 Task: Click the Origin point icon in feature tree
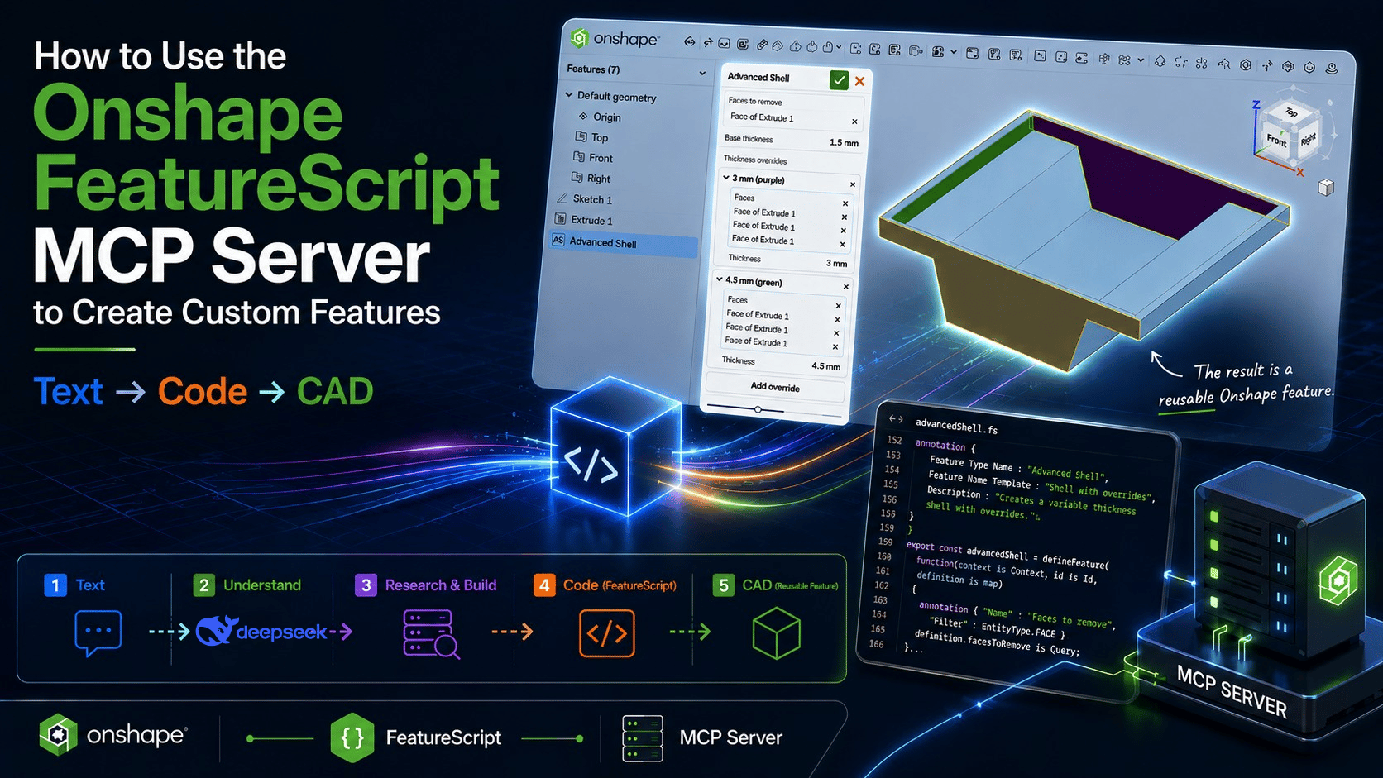[583, 117]
